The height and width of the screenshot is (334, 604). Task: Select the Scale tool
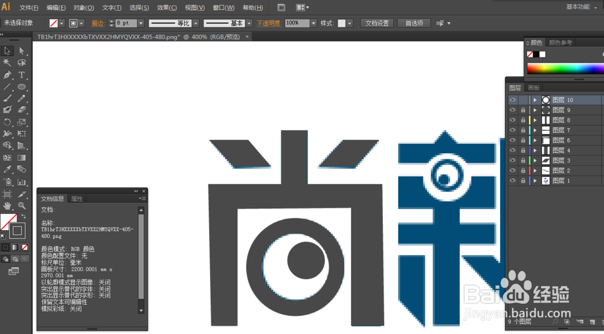22,122
